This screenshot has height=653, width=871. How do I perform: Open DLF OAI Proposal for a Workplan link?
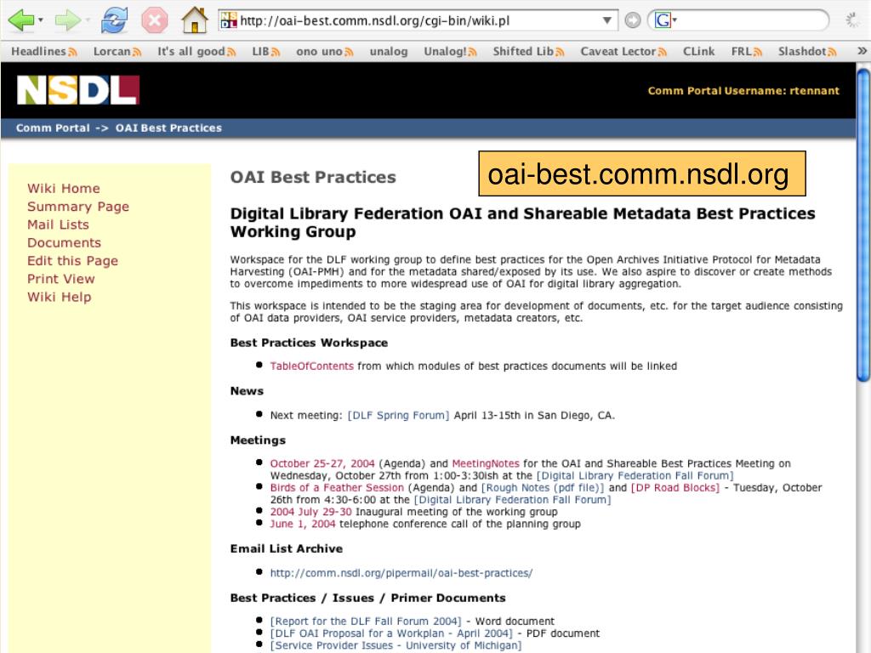click(391, 633)
